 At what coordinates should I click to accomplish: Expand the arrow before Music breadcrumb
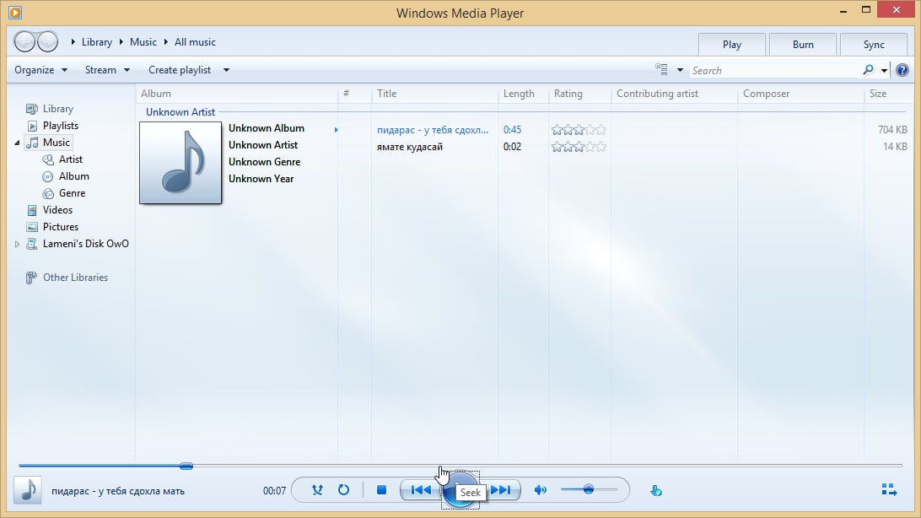click(x=121, y=41)
